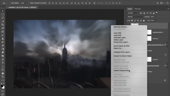Open the Opacity slider arrow
Screen dimensions: 170x96
[x=156, y=17]
